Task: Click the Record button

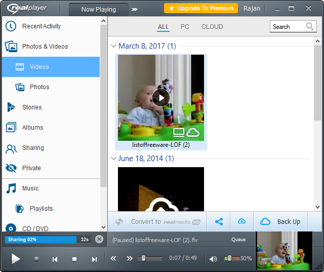Action: 36,259
